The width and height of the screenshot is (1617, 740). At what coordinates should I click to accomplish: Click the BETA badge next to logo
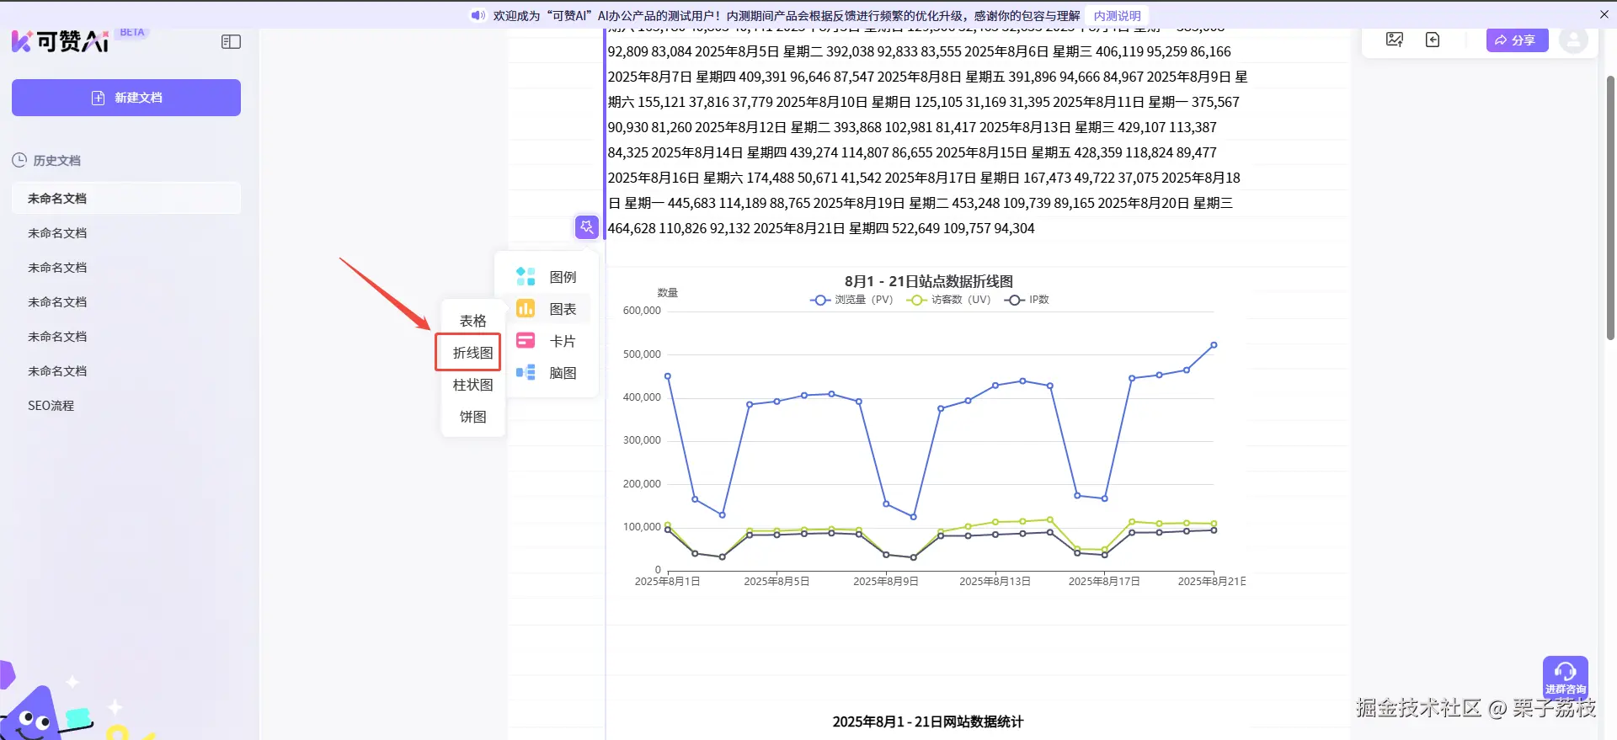(x=132, y=32)
